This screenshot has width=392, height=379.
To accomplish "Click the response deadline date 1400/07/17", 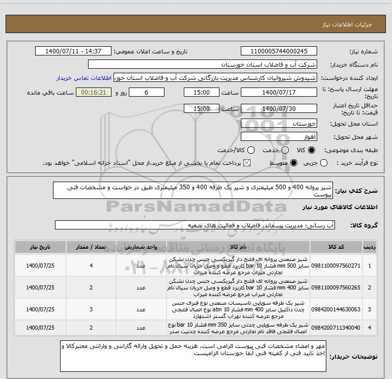I will (279, 92).
